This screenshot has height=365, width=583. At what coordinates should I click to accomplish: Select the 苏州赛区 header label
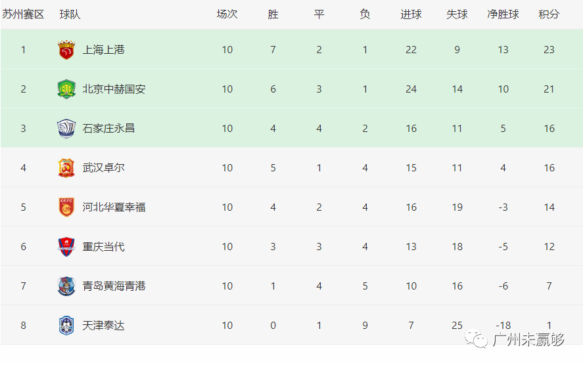(x=23, y=14)
